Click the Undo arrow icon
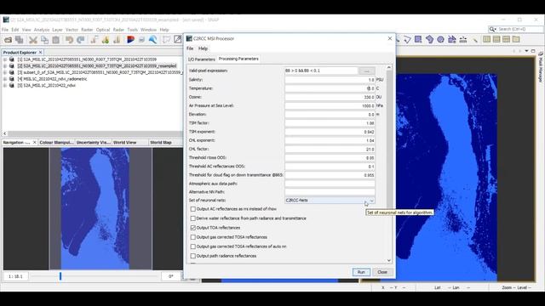545x306 pixels. (x=69, y=40)
